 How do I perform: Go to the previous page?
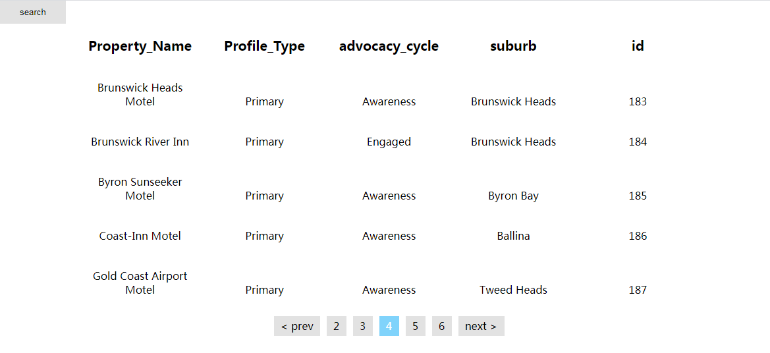[x=297, y=326]
